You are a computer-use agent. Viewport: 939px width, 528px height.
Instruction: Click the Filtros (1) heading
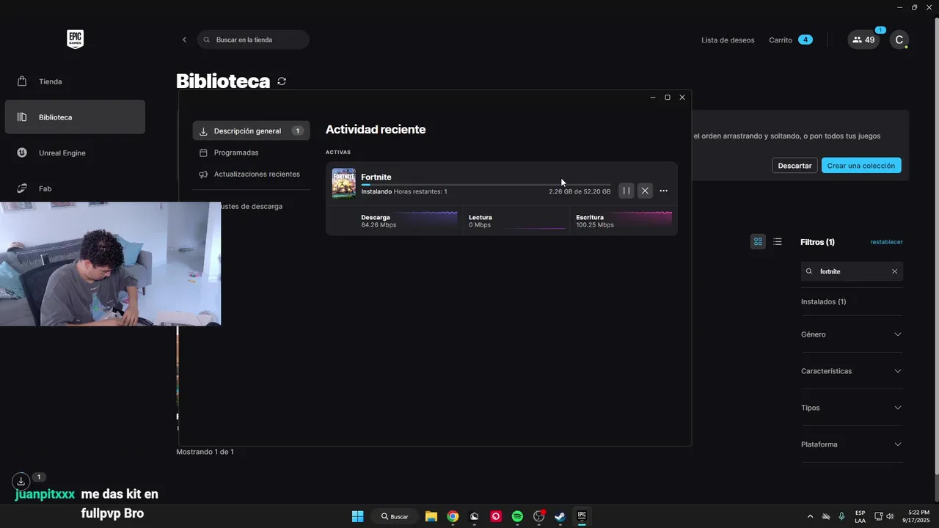(817, 242)
